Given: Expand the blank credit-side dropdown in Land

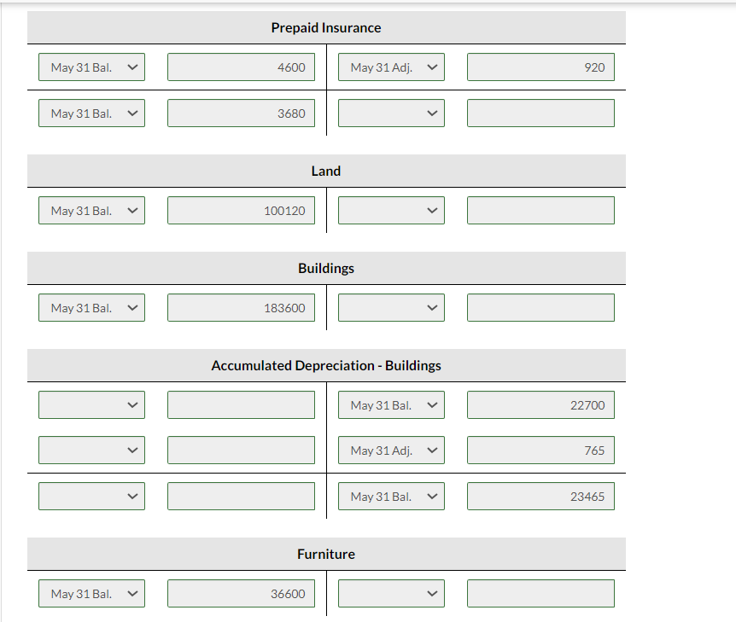Looking at the screenshot, I should 391,210.
